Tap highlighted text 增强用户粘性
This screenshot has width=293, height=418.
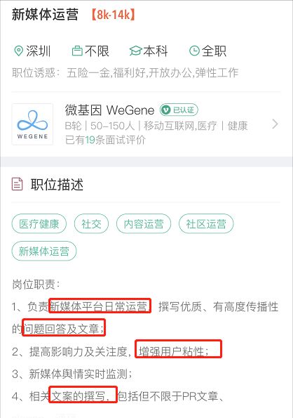pyautogui.click(x=178, y=348)
